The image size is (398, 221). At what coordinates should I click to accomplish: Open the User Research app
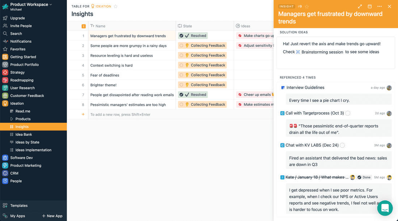(23, 88)
